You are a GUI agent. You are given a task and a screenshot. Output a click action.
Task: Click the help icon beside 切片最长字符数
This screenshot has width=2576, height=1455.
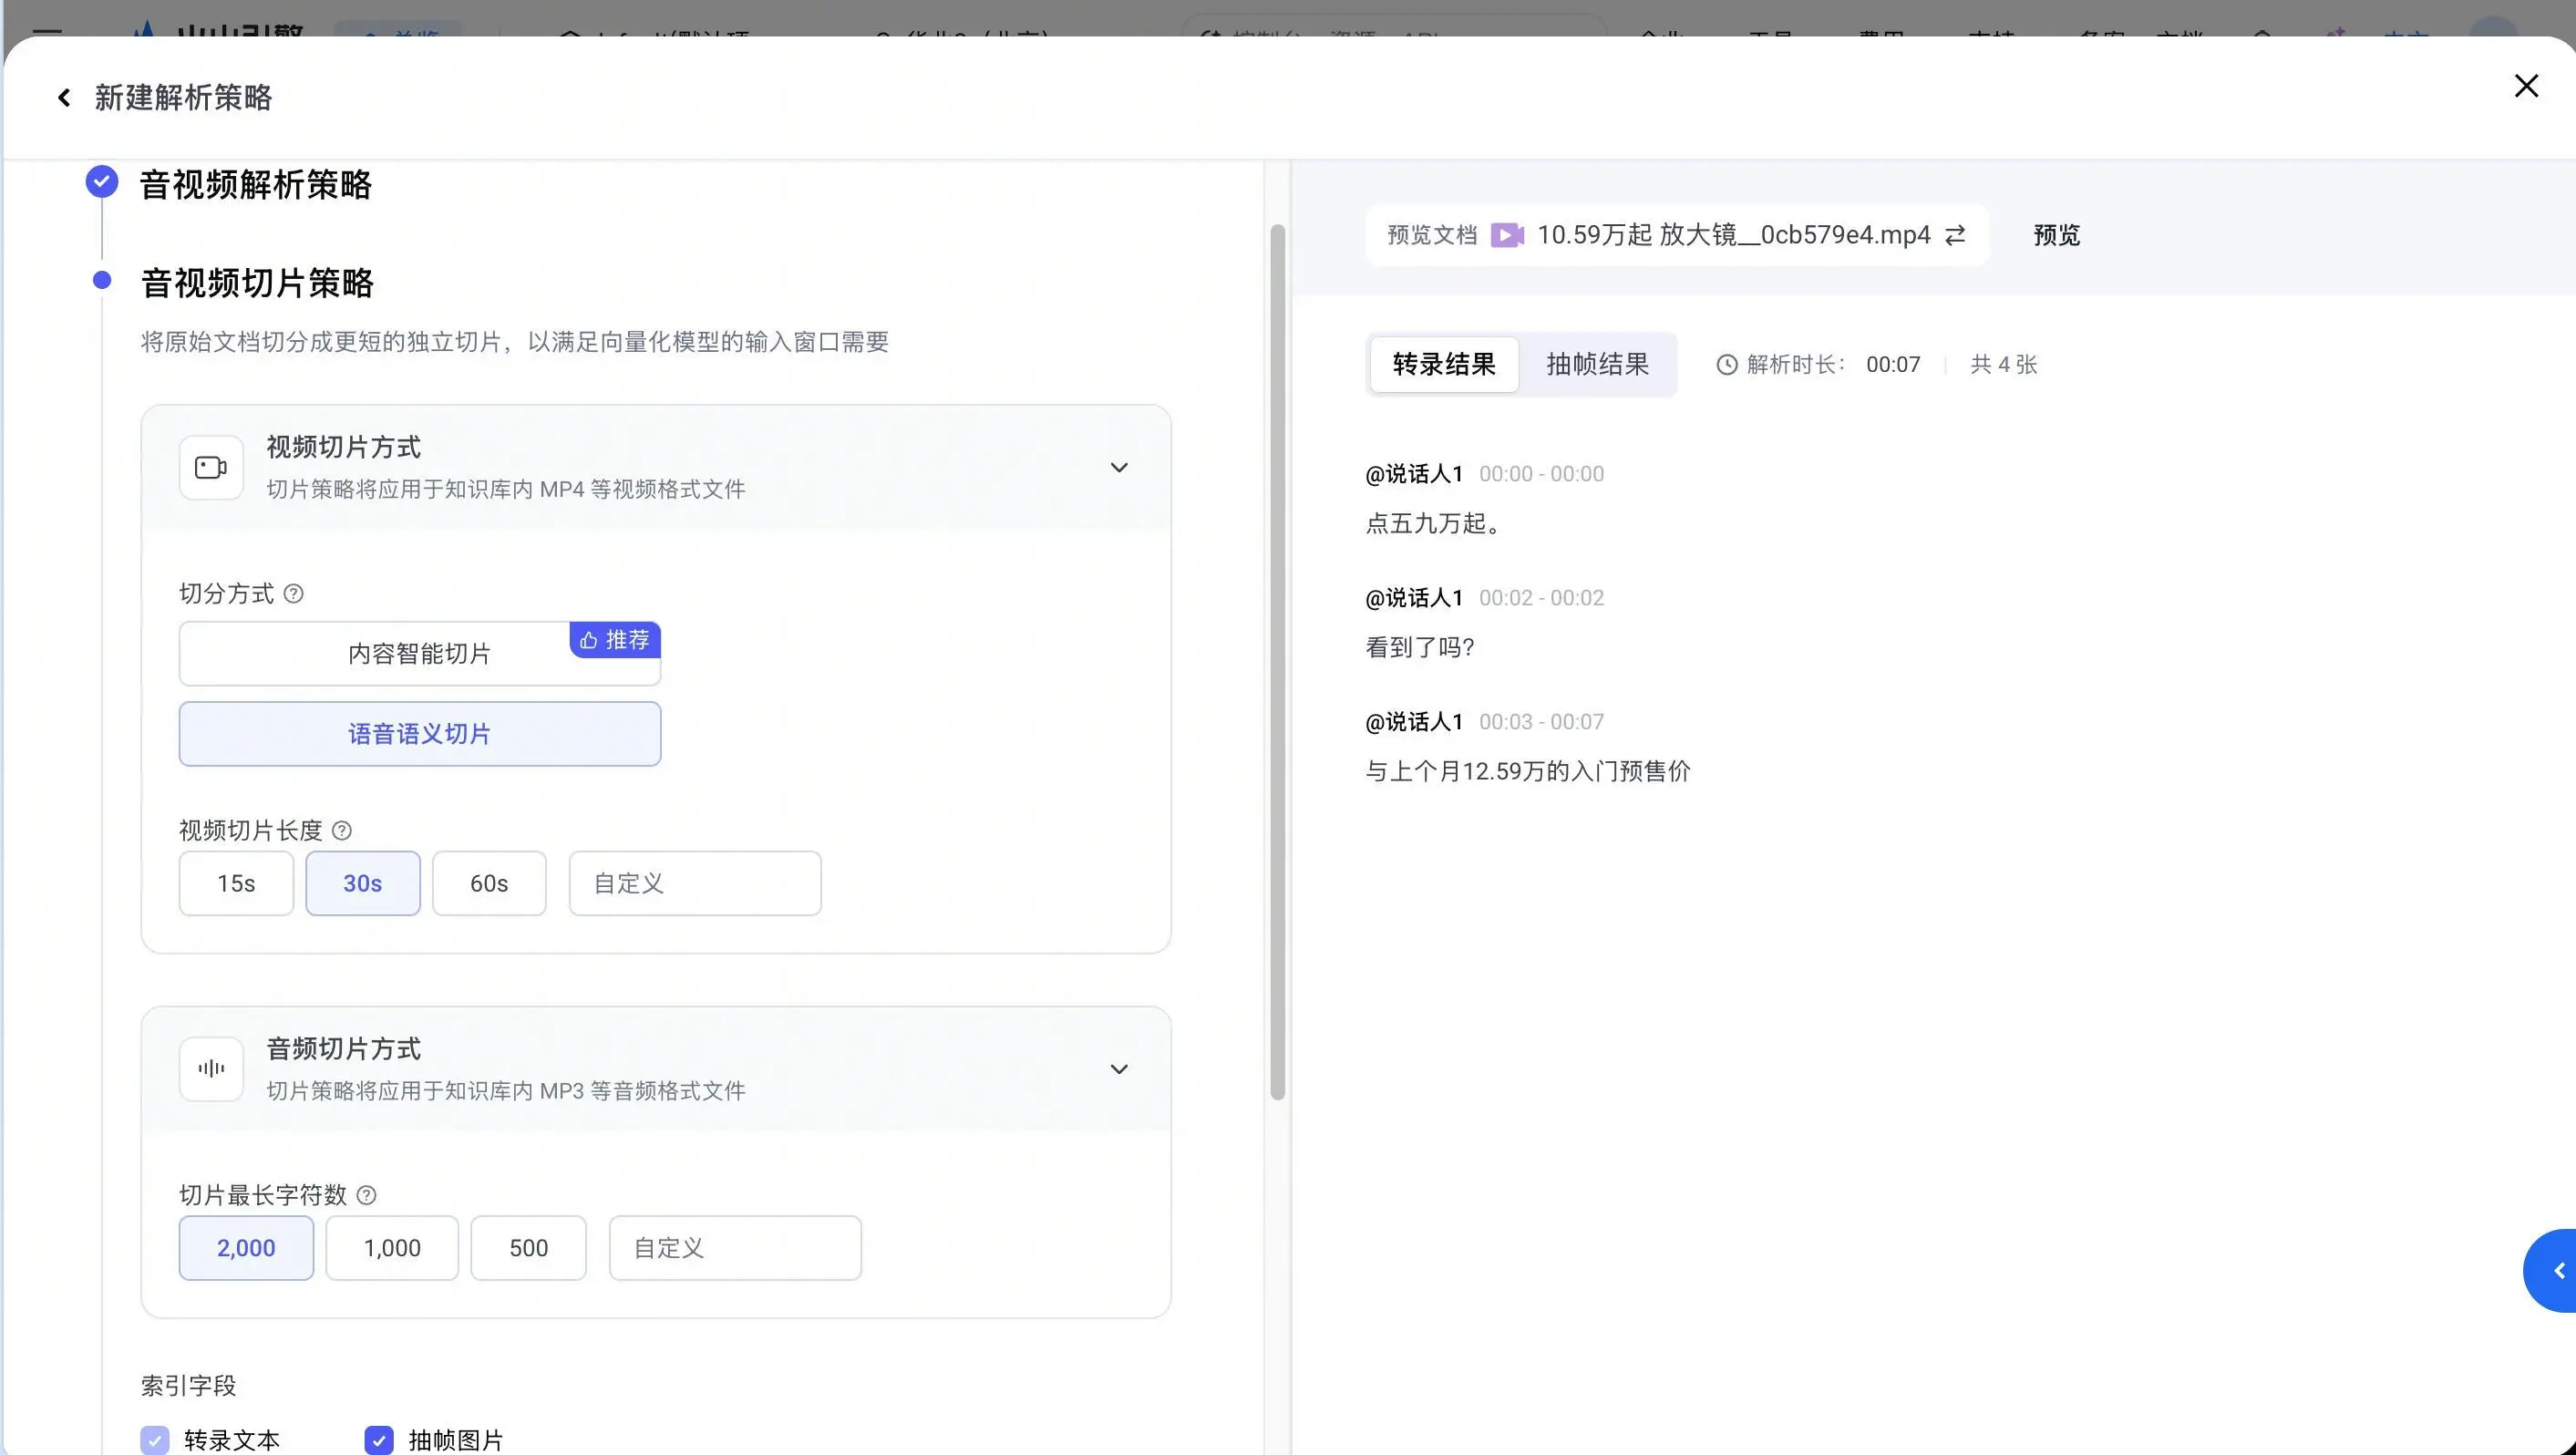coord(366,1194)
